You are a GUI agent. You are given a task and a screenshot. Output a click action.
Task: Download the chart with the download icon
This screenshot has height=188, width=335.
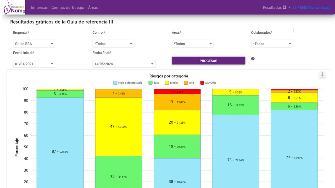coord(322,75)
